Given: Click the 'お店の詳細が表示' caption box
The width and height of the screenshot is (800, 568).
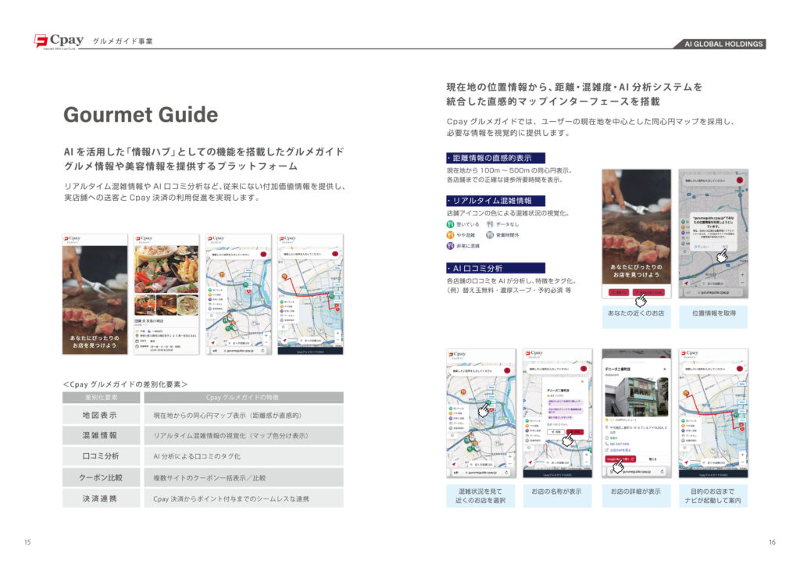Looking at the screenshot, I should [636, 496].
